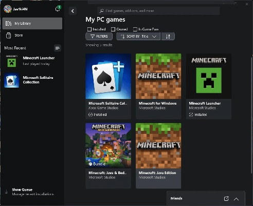Click the Store bag icon

coord(8,36)
